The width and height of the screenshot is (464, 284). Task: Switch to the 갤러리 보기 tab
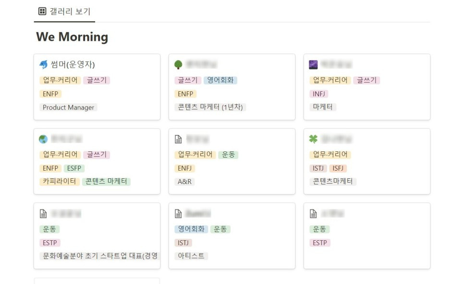click(x=65, y=11)
